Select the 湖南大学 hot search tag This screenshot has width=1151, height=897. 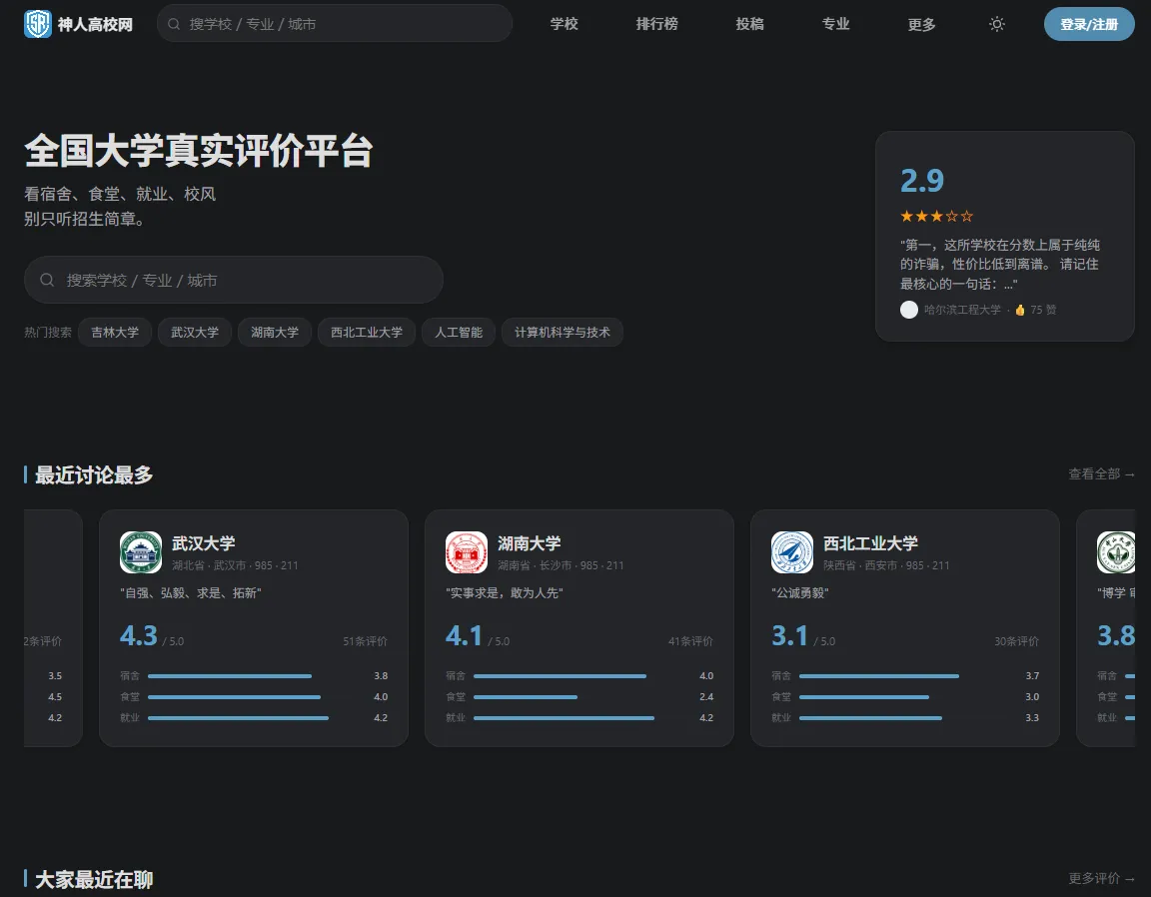click(x=275, y=332)
